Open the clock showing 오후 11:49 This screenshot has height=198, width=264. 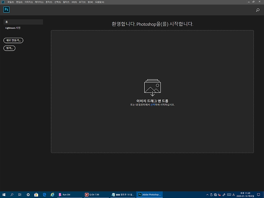point(245,195)
